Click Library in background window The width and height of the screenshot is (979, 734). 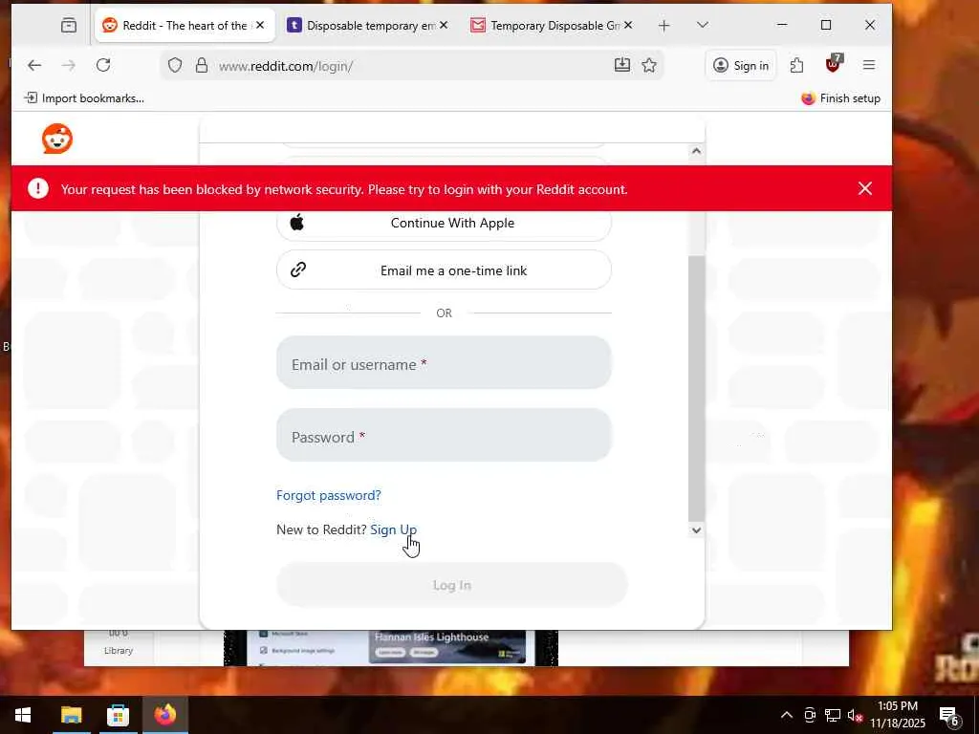coord(118,650)
